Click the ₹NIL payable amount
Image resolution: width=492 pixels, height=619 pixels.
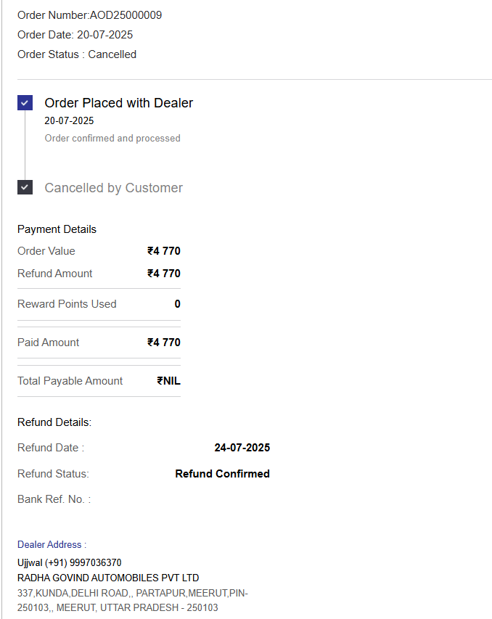(x=168, y=381)
